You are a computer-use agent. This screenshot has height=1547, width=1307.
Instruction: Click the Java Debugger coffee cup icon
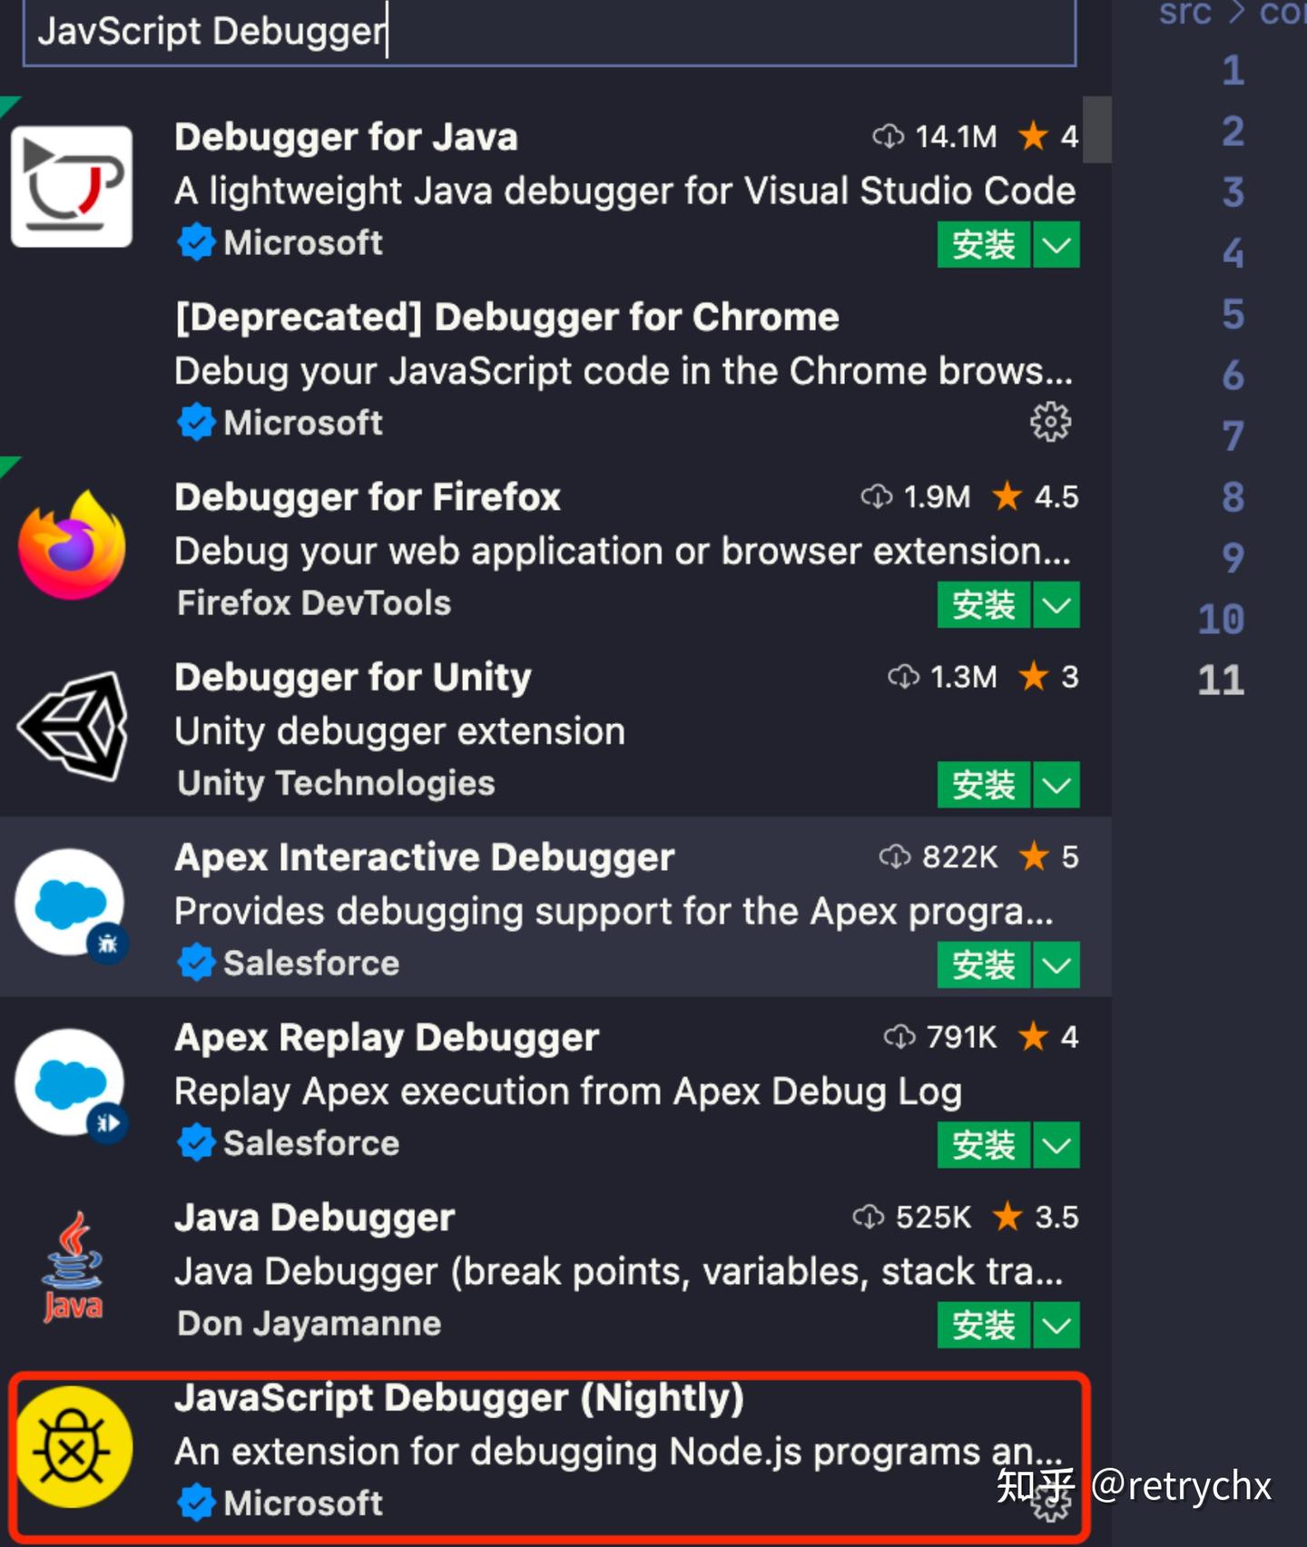coord(72,1267)
